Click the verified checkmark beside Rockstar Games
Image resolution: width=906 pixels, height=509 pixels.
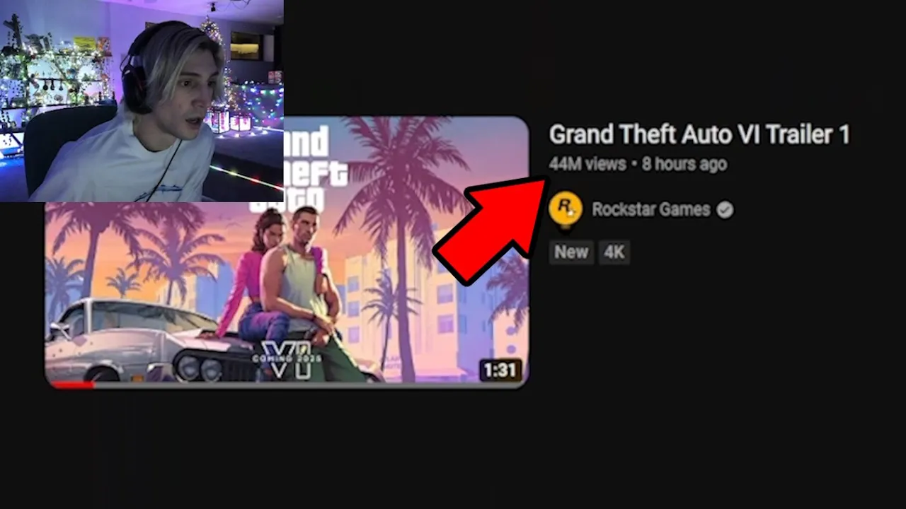tap(725, 209)
